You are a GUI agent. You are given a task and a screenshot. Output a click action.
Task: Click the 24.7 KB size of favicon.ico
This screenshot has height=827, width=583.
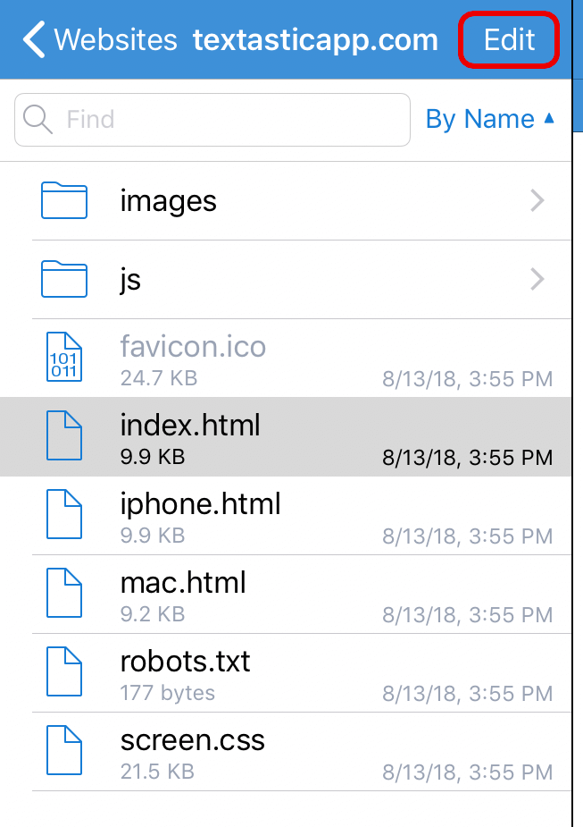(159, 378)
